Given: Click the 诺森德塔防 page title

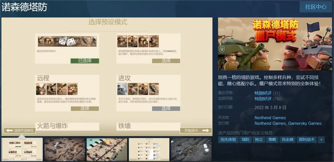Looking at the screenshot, I should [24, 7].
